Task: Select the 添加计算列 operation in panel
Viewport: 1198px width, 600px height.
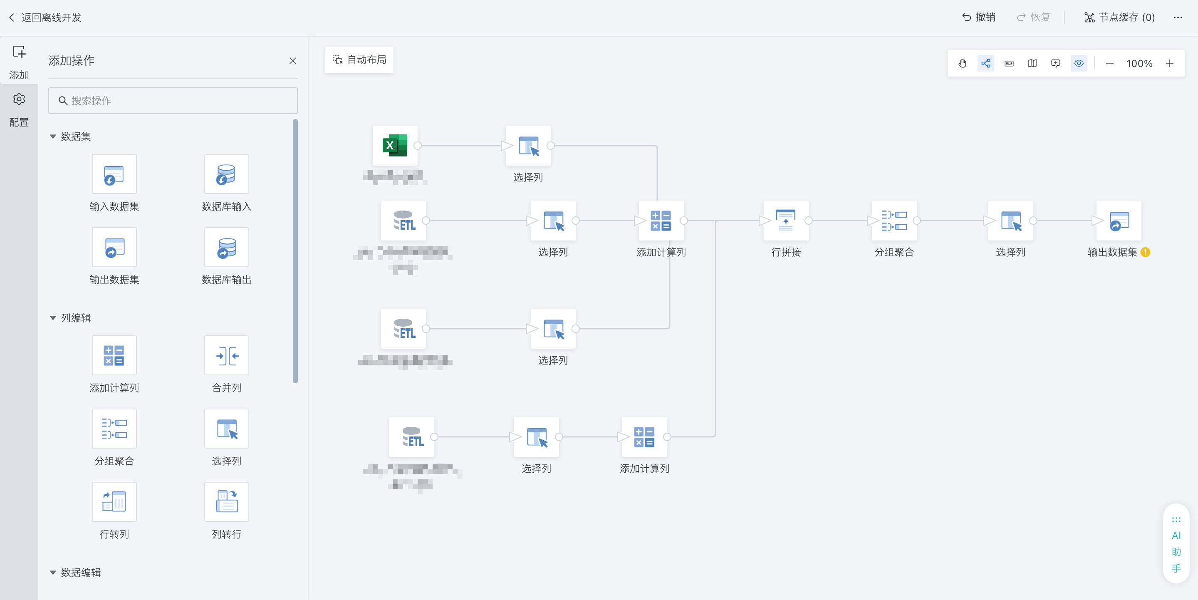Action: pos(114,355)
